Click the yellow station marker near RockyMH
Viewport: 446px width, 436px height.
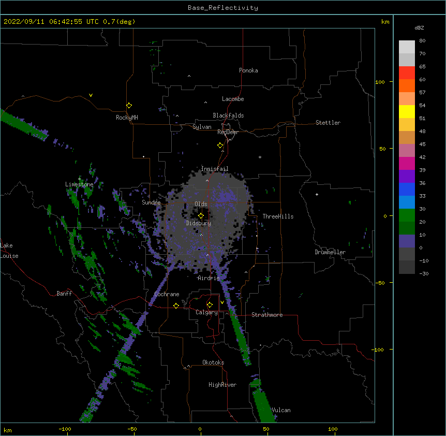(129, 106)
